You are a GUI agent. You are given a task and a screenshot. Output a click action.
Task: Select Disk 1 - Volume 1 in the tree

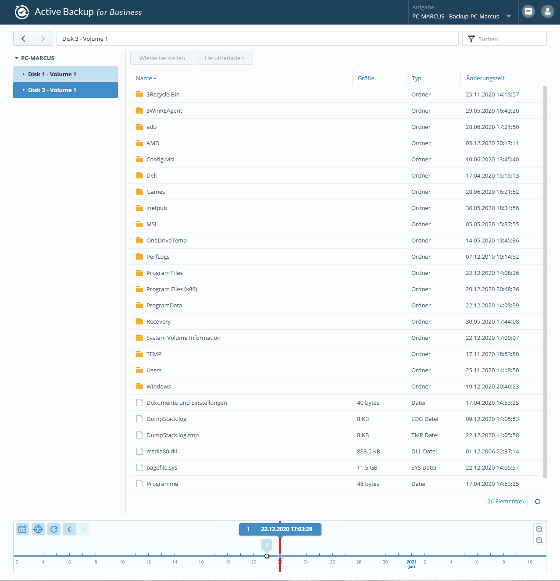click(x=65, y=74)
